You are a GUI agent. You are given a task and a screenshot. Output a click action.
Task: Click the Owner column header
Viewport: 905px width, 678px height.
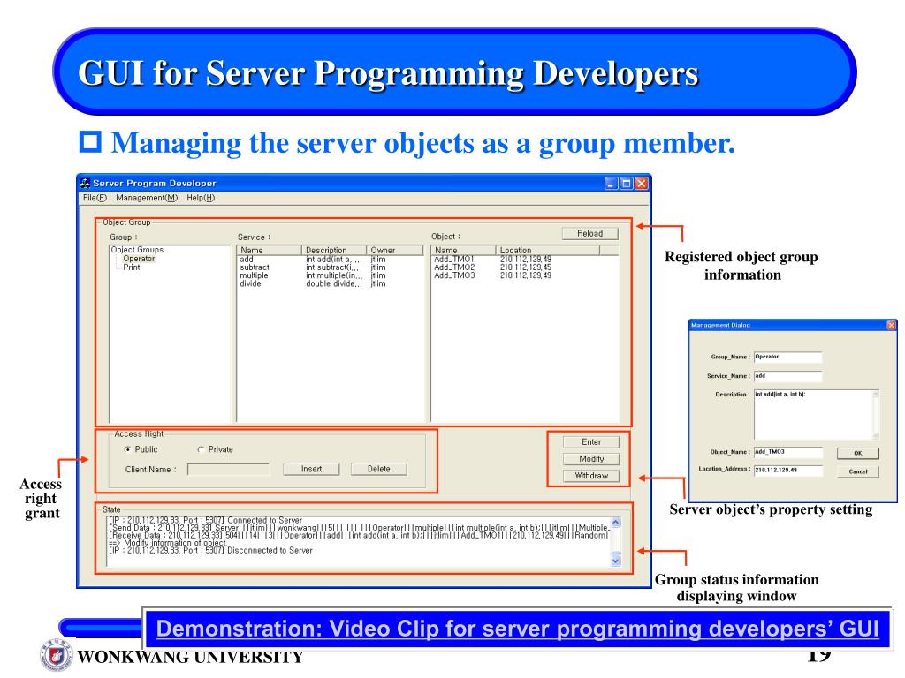[x=395, y=250]
